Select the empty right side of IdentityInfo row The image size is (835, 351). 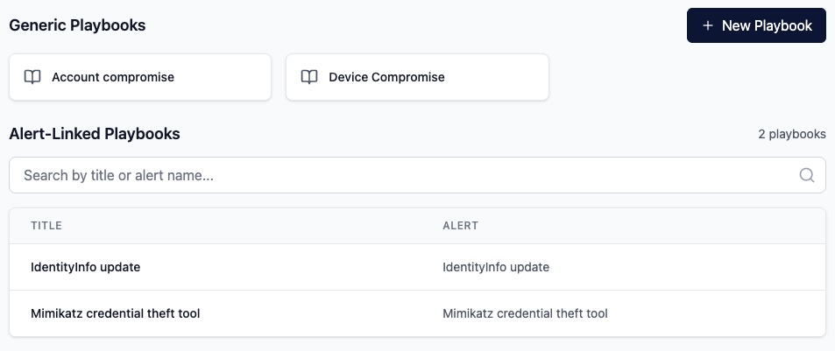click(x=718, y=267)
